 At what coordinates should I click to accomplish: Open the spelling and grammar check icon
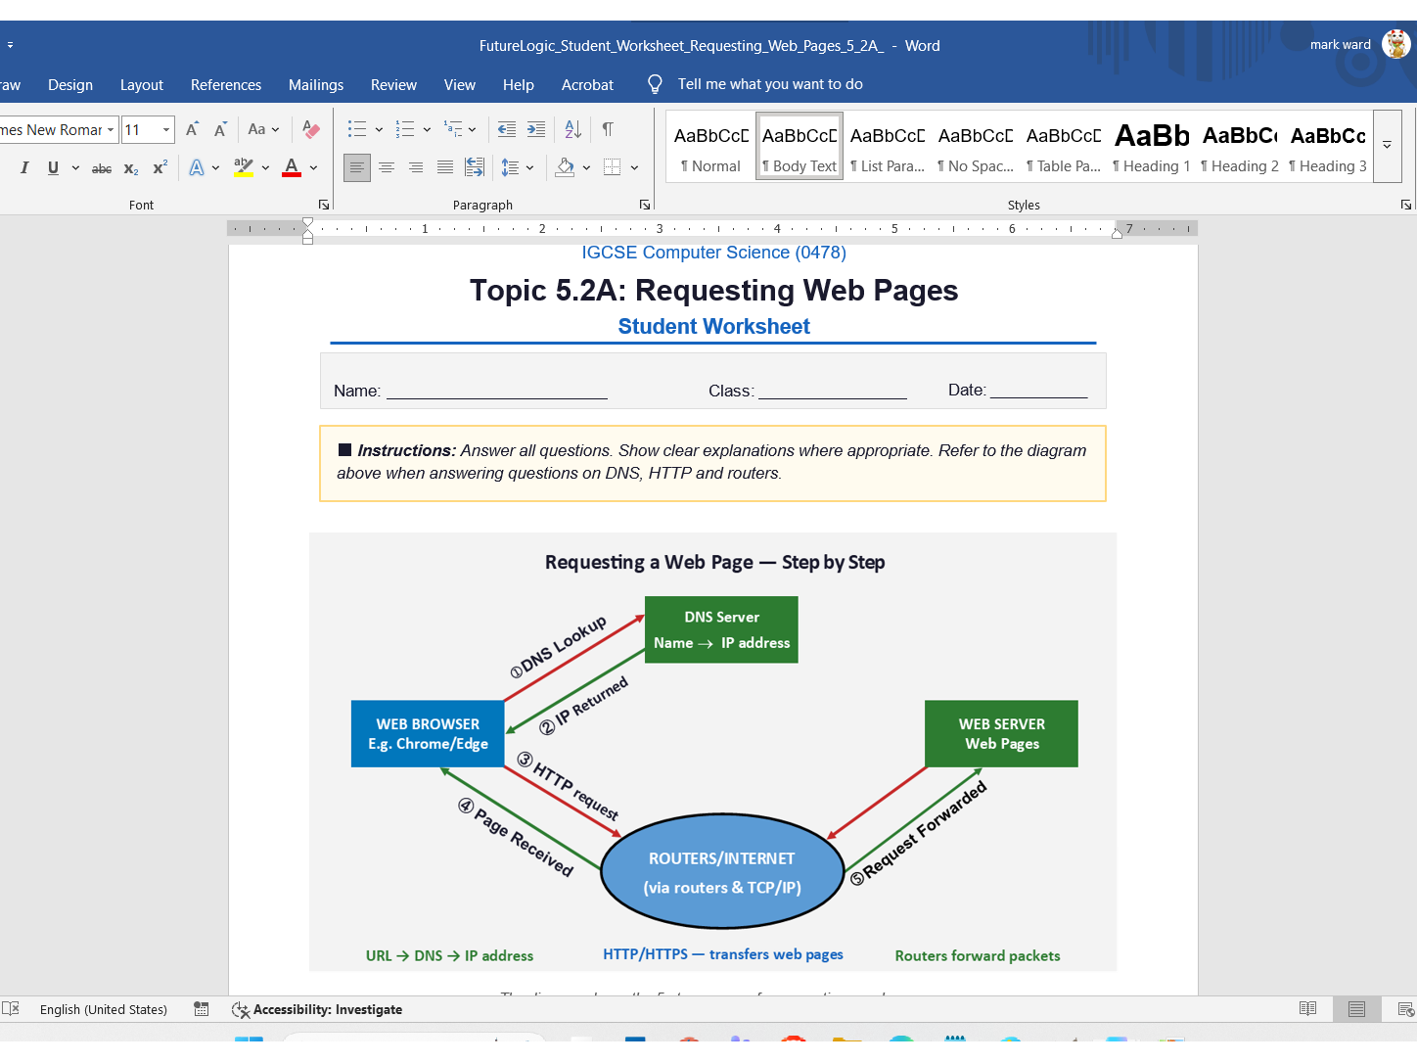(x=11, y=1009)
